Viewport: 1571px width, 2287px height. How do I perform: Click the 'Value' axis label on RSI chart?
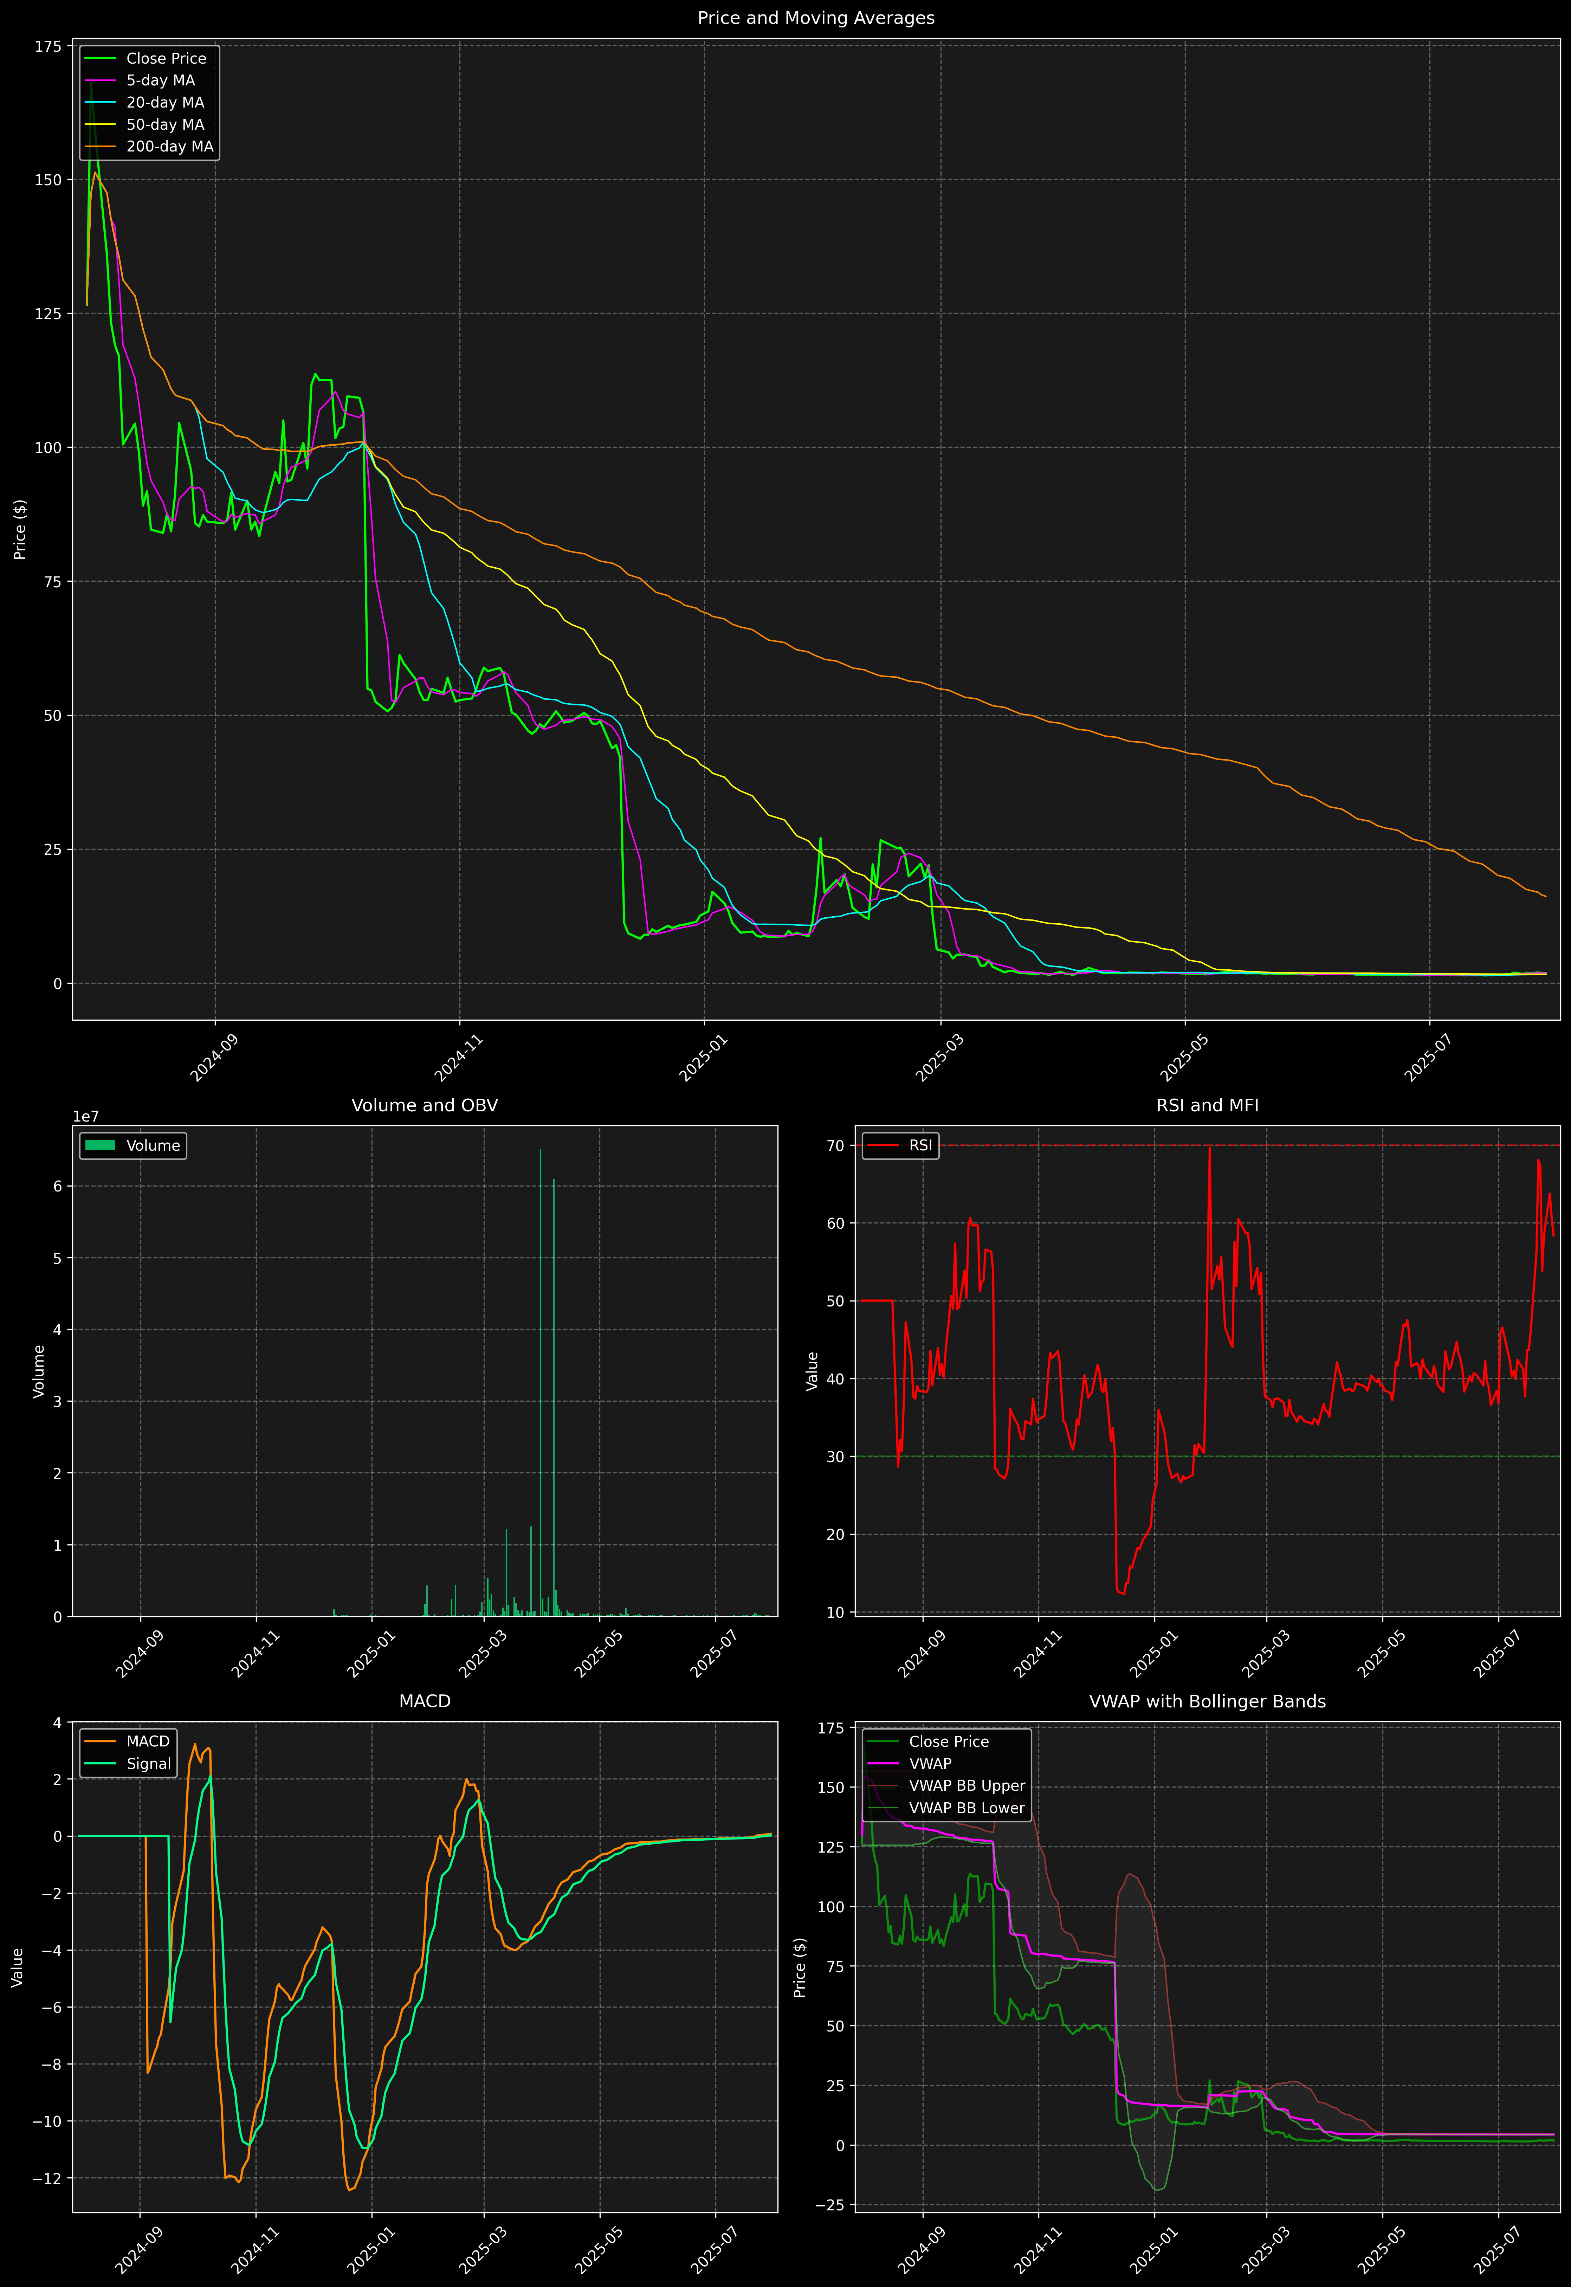812,1371
